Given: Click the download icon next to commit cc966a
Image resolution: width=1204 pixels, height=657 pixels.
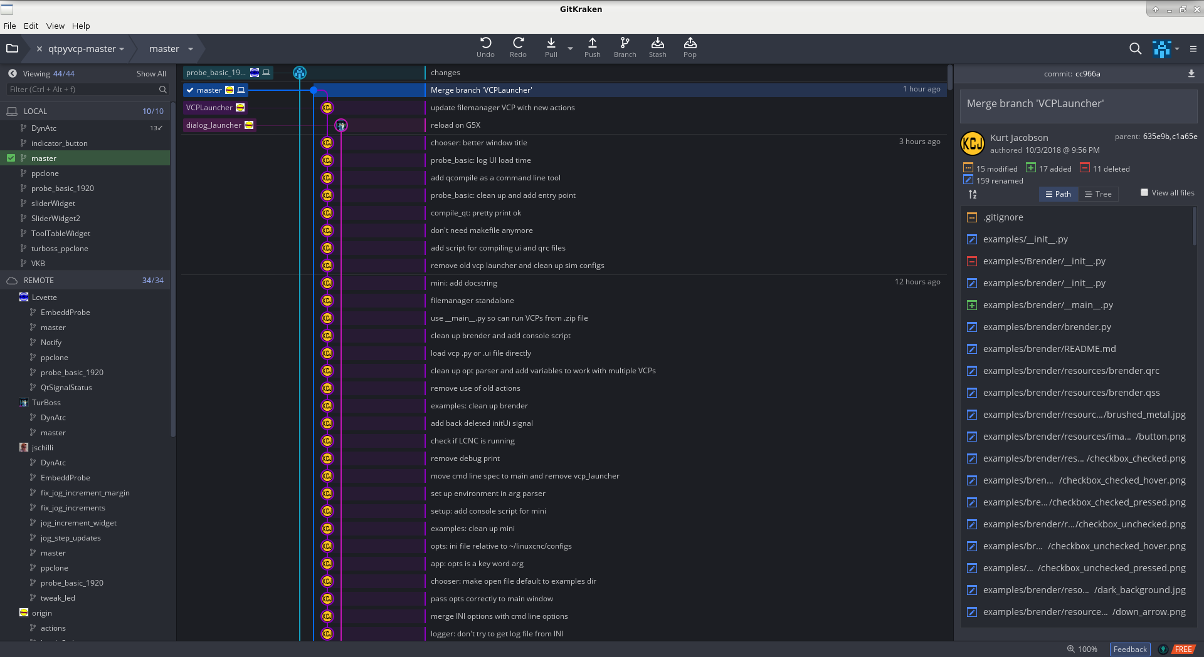Looking at the screenshot, I should tap(1191, 73).
